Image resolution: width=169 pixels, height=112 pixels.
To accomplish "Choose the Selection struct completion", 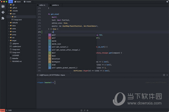I will point(72,59).
